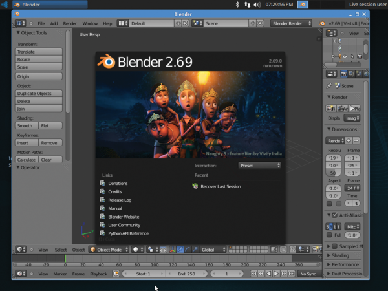Click the Translate button
Viewport: 388px width, 291px height.
tap(39, 52)
